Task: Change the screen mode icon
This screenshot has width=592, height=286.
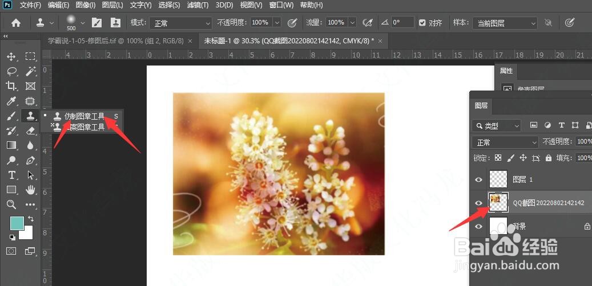Action: 30,251
